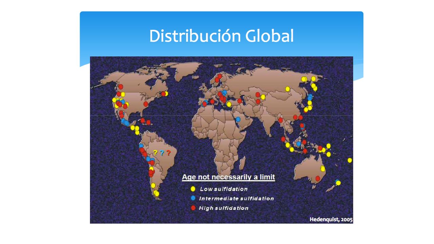Click the blue legend dot for intermediate sulfidation
Screen dimensions: 434x244
[193, 198]
